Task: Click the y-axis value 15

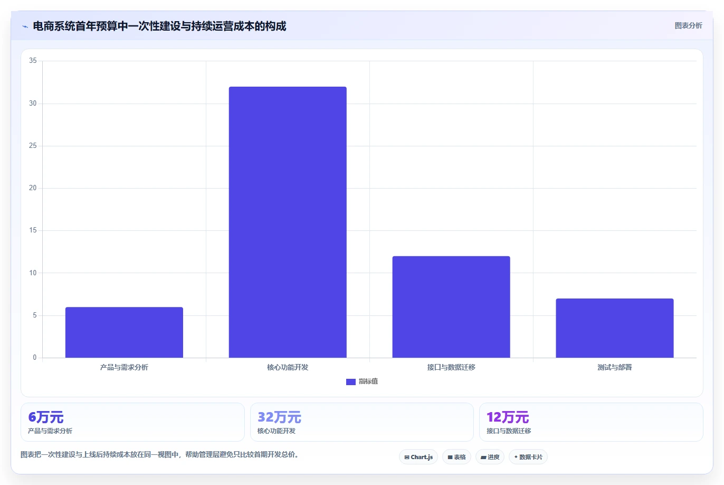Action: (33, 230)
